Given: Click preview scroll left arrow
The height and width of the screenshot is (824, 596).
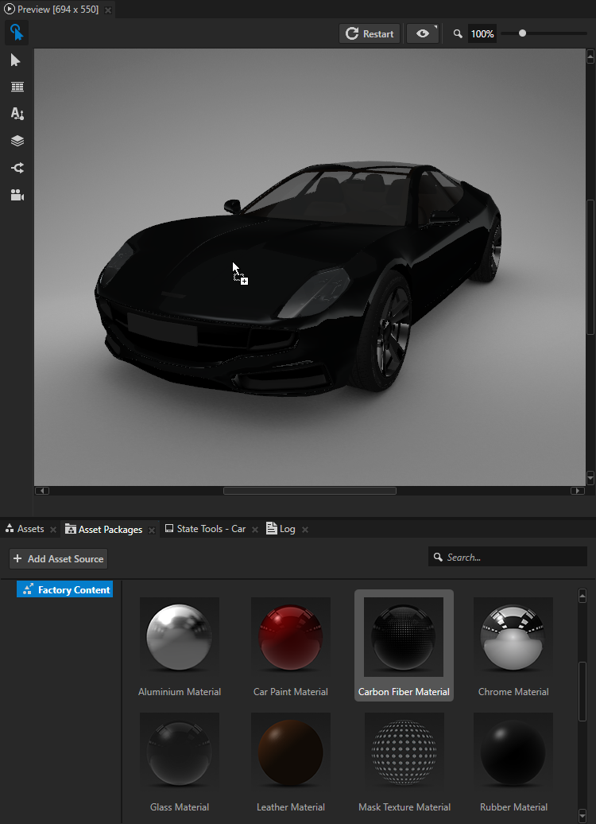Looking at the screenshot, I should [x=42, y=491].
